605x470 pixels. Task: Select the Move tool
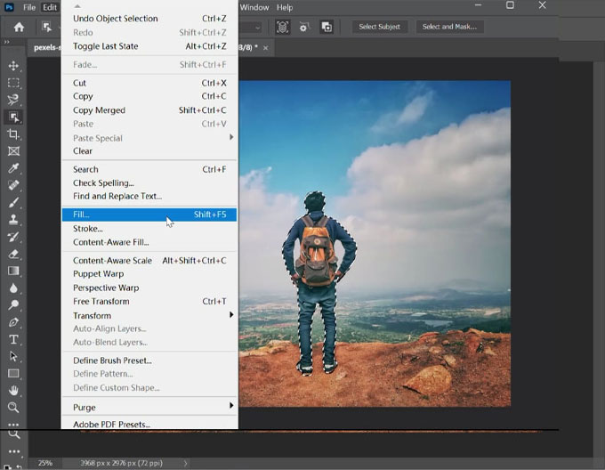(13, 66)
